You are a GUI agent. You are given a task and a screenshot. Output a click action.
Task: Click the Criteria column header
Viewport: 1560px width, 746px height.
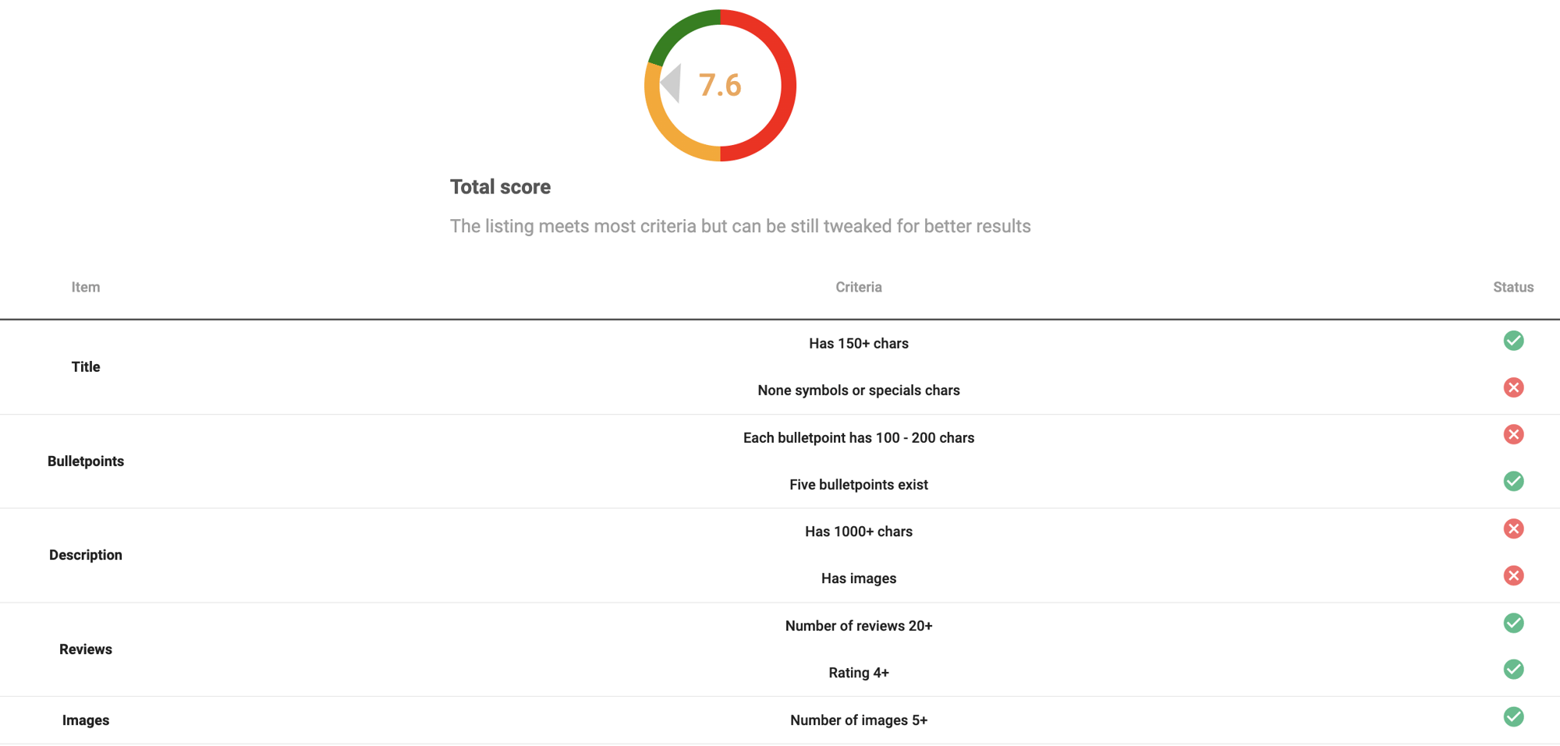859,287
